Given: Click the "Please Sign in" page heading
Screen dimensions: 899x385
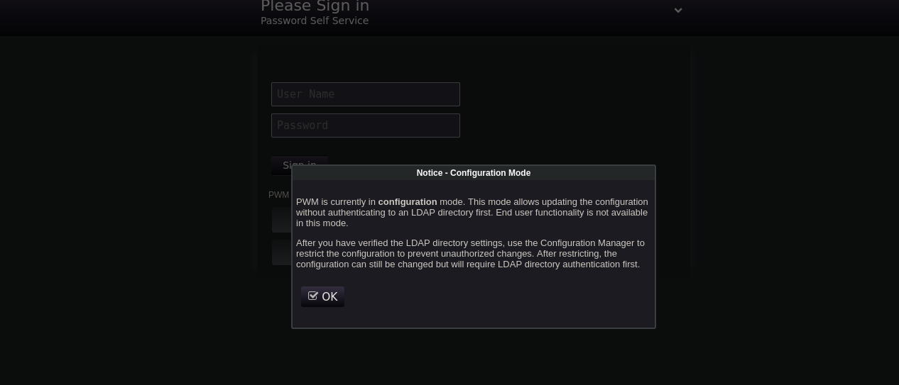Looking at the screenshot, I should (315, 6).
